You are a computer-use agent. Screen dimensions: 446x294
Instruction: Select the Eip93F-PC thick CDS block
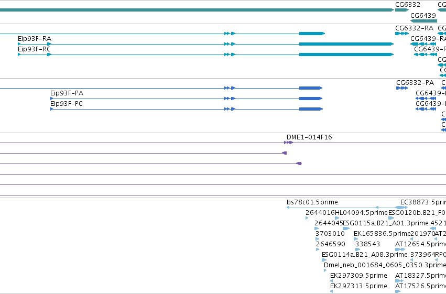click(311, 109)
